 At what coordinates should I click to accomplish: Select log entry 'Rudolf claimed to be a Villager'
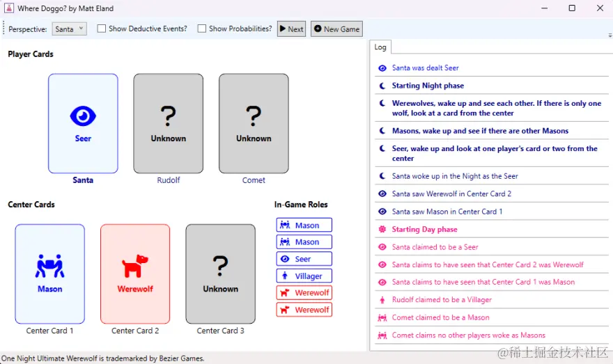(492, 300)
